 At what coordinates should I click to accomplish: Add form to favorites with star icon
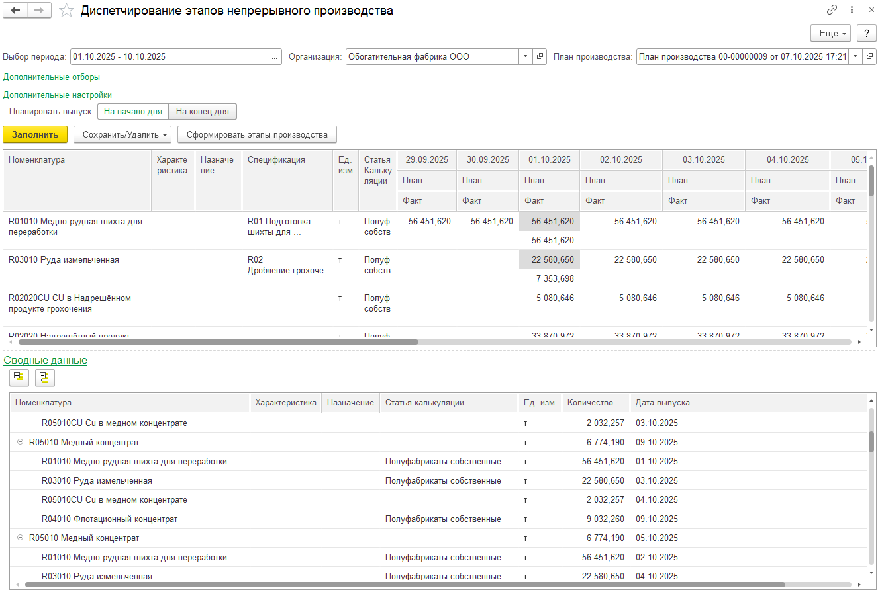[x=66, y=11]
